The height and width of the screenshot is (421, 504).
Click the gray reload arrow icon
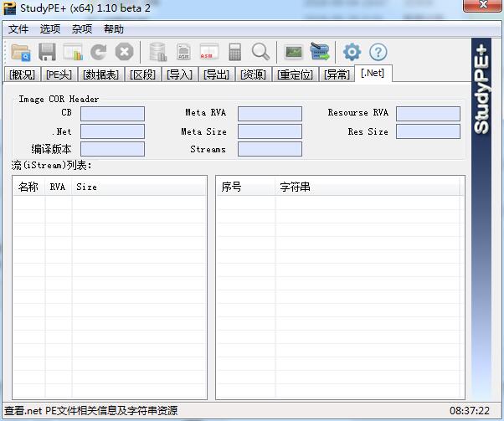tap(98, 52)
